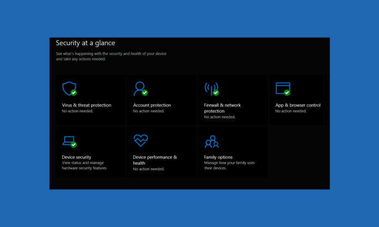Click "Manage how your family uses their devices"

[x=229, y=166]
